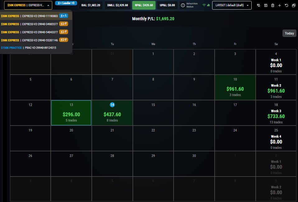Click calendar day 24
Viewport: 298px width, 202px height.
(x=235, y=138)
